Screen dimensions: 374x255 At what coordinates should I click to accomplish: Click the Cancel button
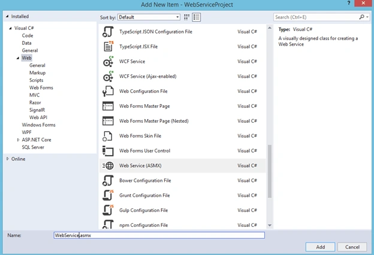coord(352,247)
